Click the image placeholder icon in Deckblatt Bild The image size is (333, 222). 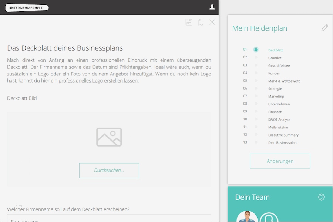click(x=109, y=137)
